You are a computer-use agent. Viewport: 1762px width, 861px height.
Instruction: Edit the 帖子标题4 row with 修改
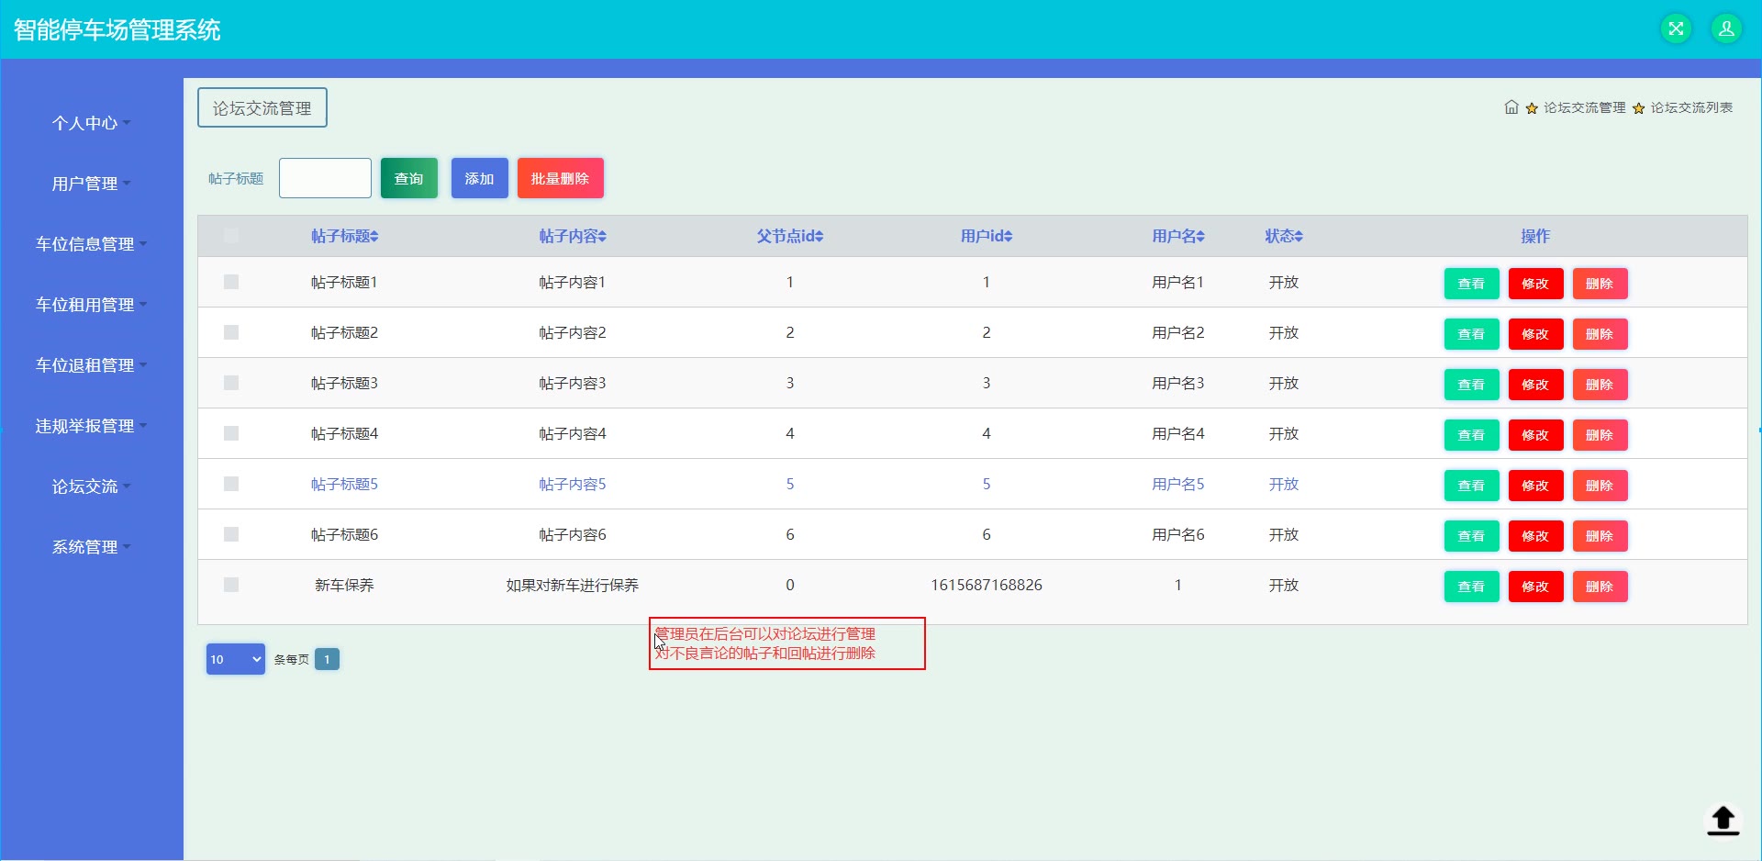coord(1535,435)
